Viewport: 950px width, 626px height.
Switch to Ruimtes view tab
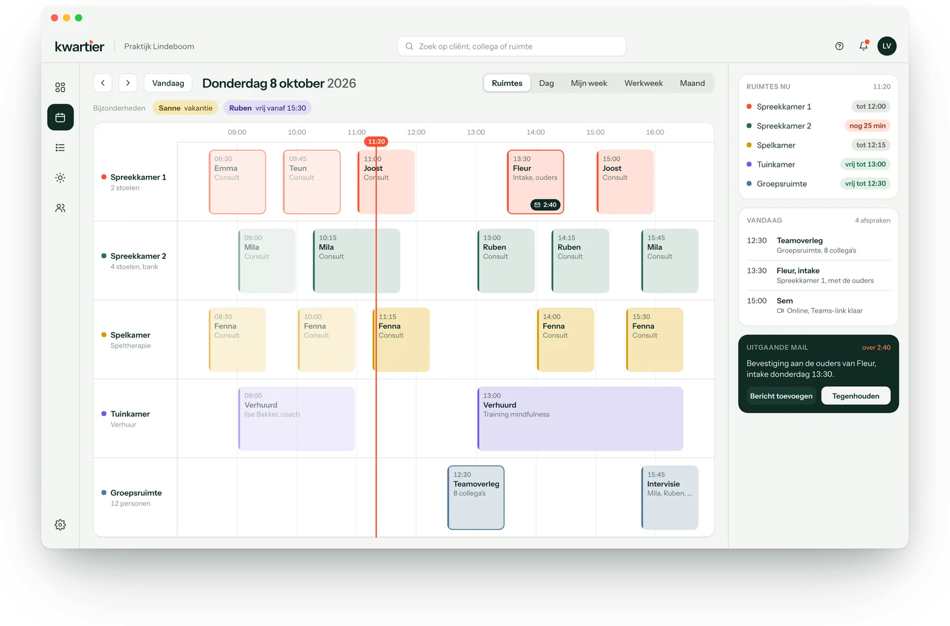[x=507, y=83]
